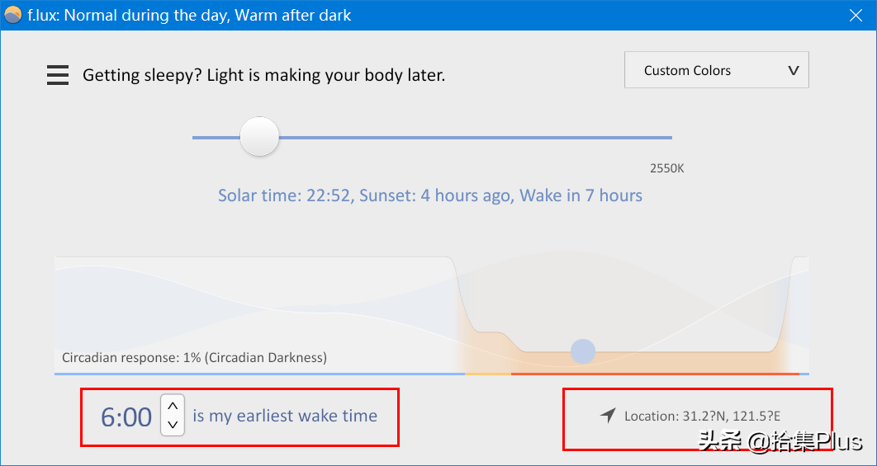This screenshot has width=877, height=466.
Task: Click the color temperature slider handle
Action: 259,137
